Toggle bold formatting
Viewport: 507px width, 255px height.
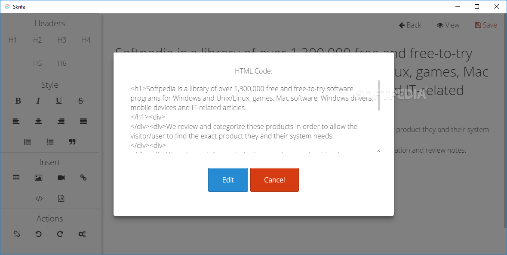18,101
